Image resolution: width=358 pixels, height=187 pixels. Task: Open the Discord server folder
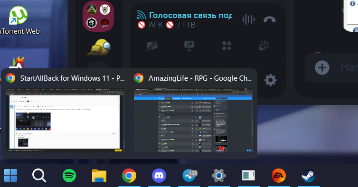[98, 16]
